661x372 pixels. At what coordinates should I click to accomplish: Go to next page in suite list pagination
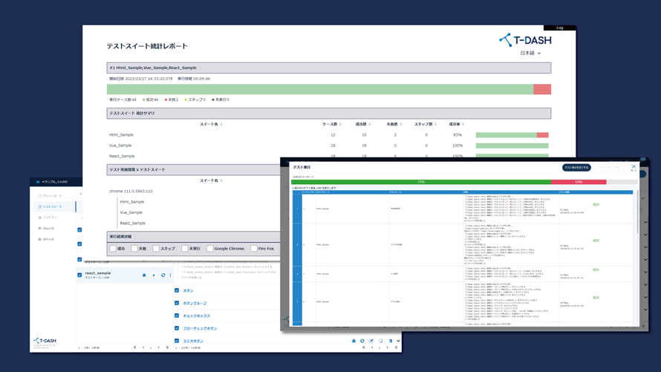tap(158, 347)
